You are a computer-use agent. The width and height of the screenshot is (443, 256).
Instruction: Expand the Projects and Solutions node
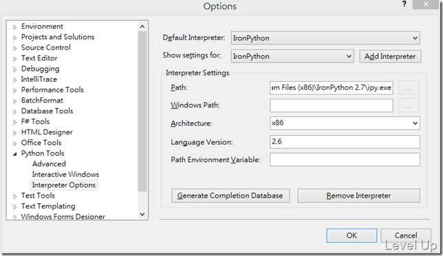[x=15, y=38]
